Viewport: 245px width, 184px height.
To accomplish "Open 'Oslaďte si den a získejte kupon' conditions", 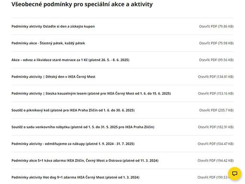I will [x=53, y=26].
